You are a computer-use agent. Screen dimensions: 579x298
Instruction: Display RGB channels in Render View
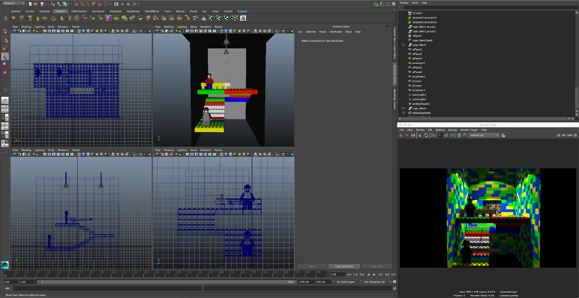(x=440, y=135)
